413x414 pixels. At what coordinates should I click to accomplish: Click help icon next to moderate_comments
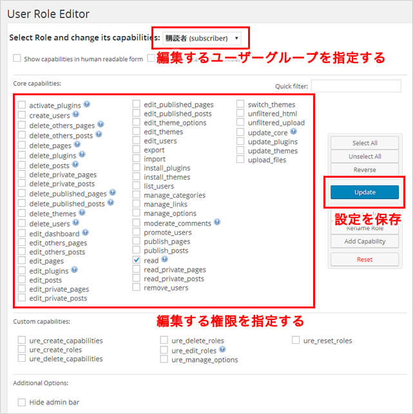coord(217,222)
